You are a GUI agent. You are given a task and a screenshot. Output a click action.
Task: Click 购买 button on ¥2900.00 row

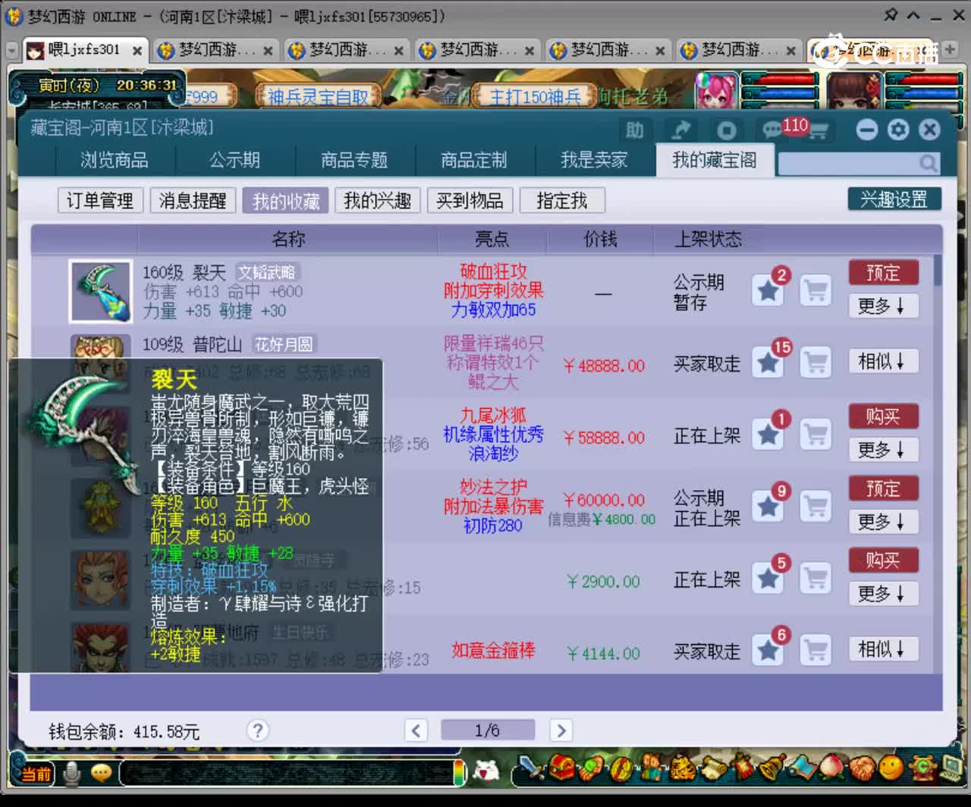pos(883,561)
